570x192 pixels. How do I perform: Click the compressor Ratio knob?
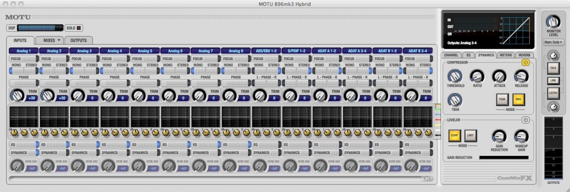click(476, 76)
